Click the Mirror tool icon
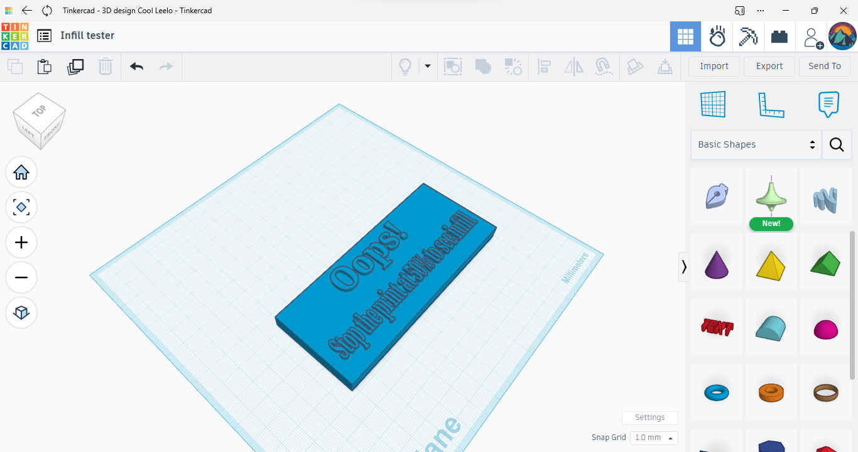 [574, 67]
